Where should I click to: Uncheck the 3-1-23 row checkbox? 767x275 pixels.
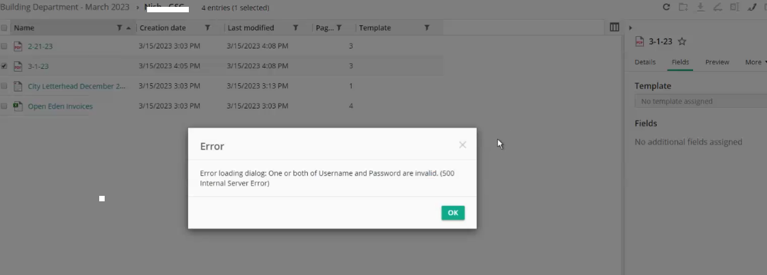pos(4,66)
